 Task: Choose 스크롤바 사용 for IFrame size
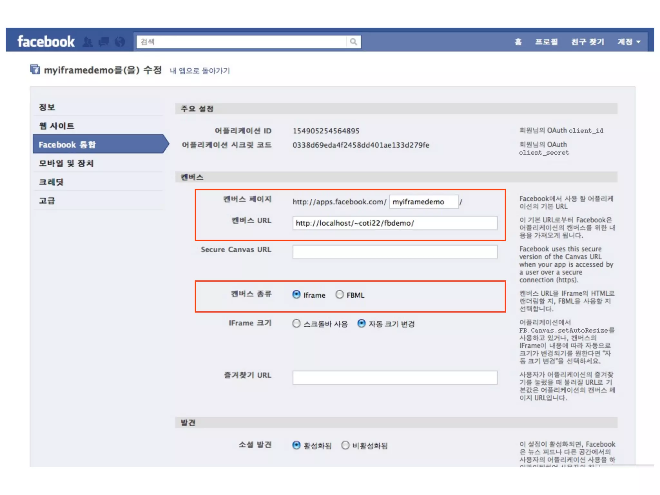click(296, 323)
